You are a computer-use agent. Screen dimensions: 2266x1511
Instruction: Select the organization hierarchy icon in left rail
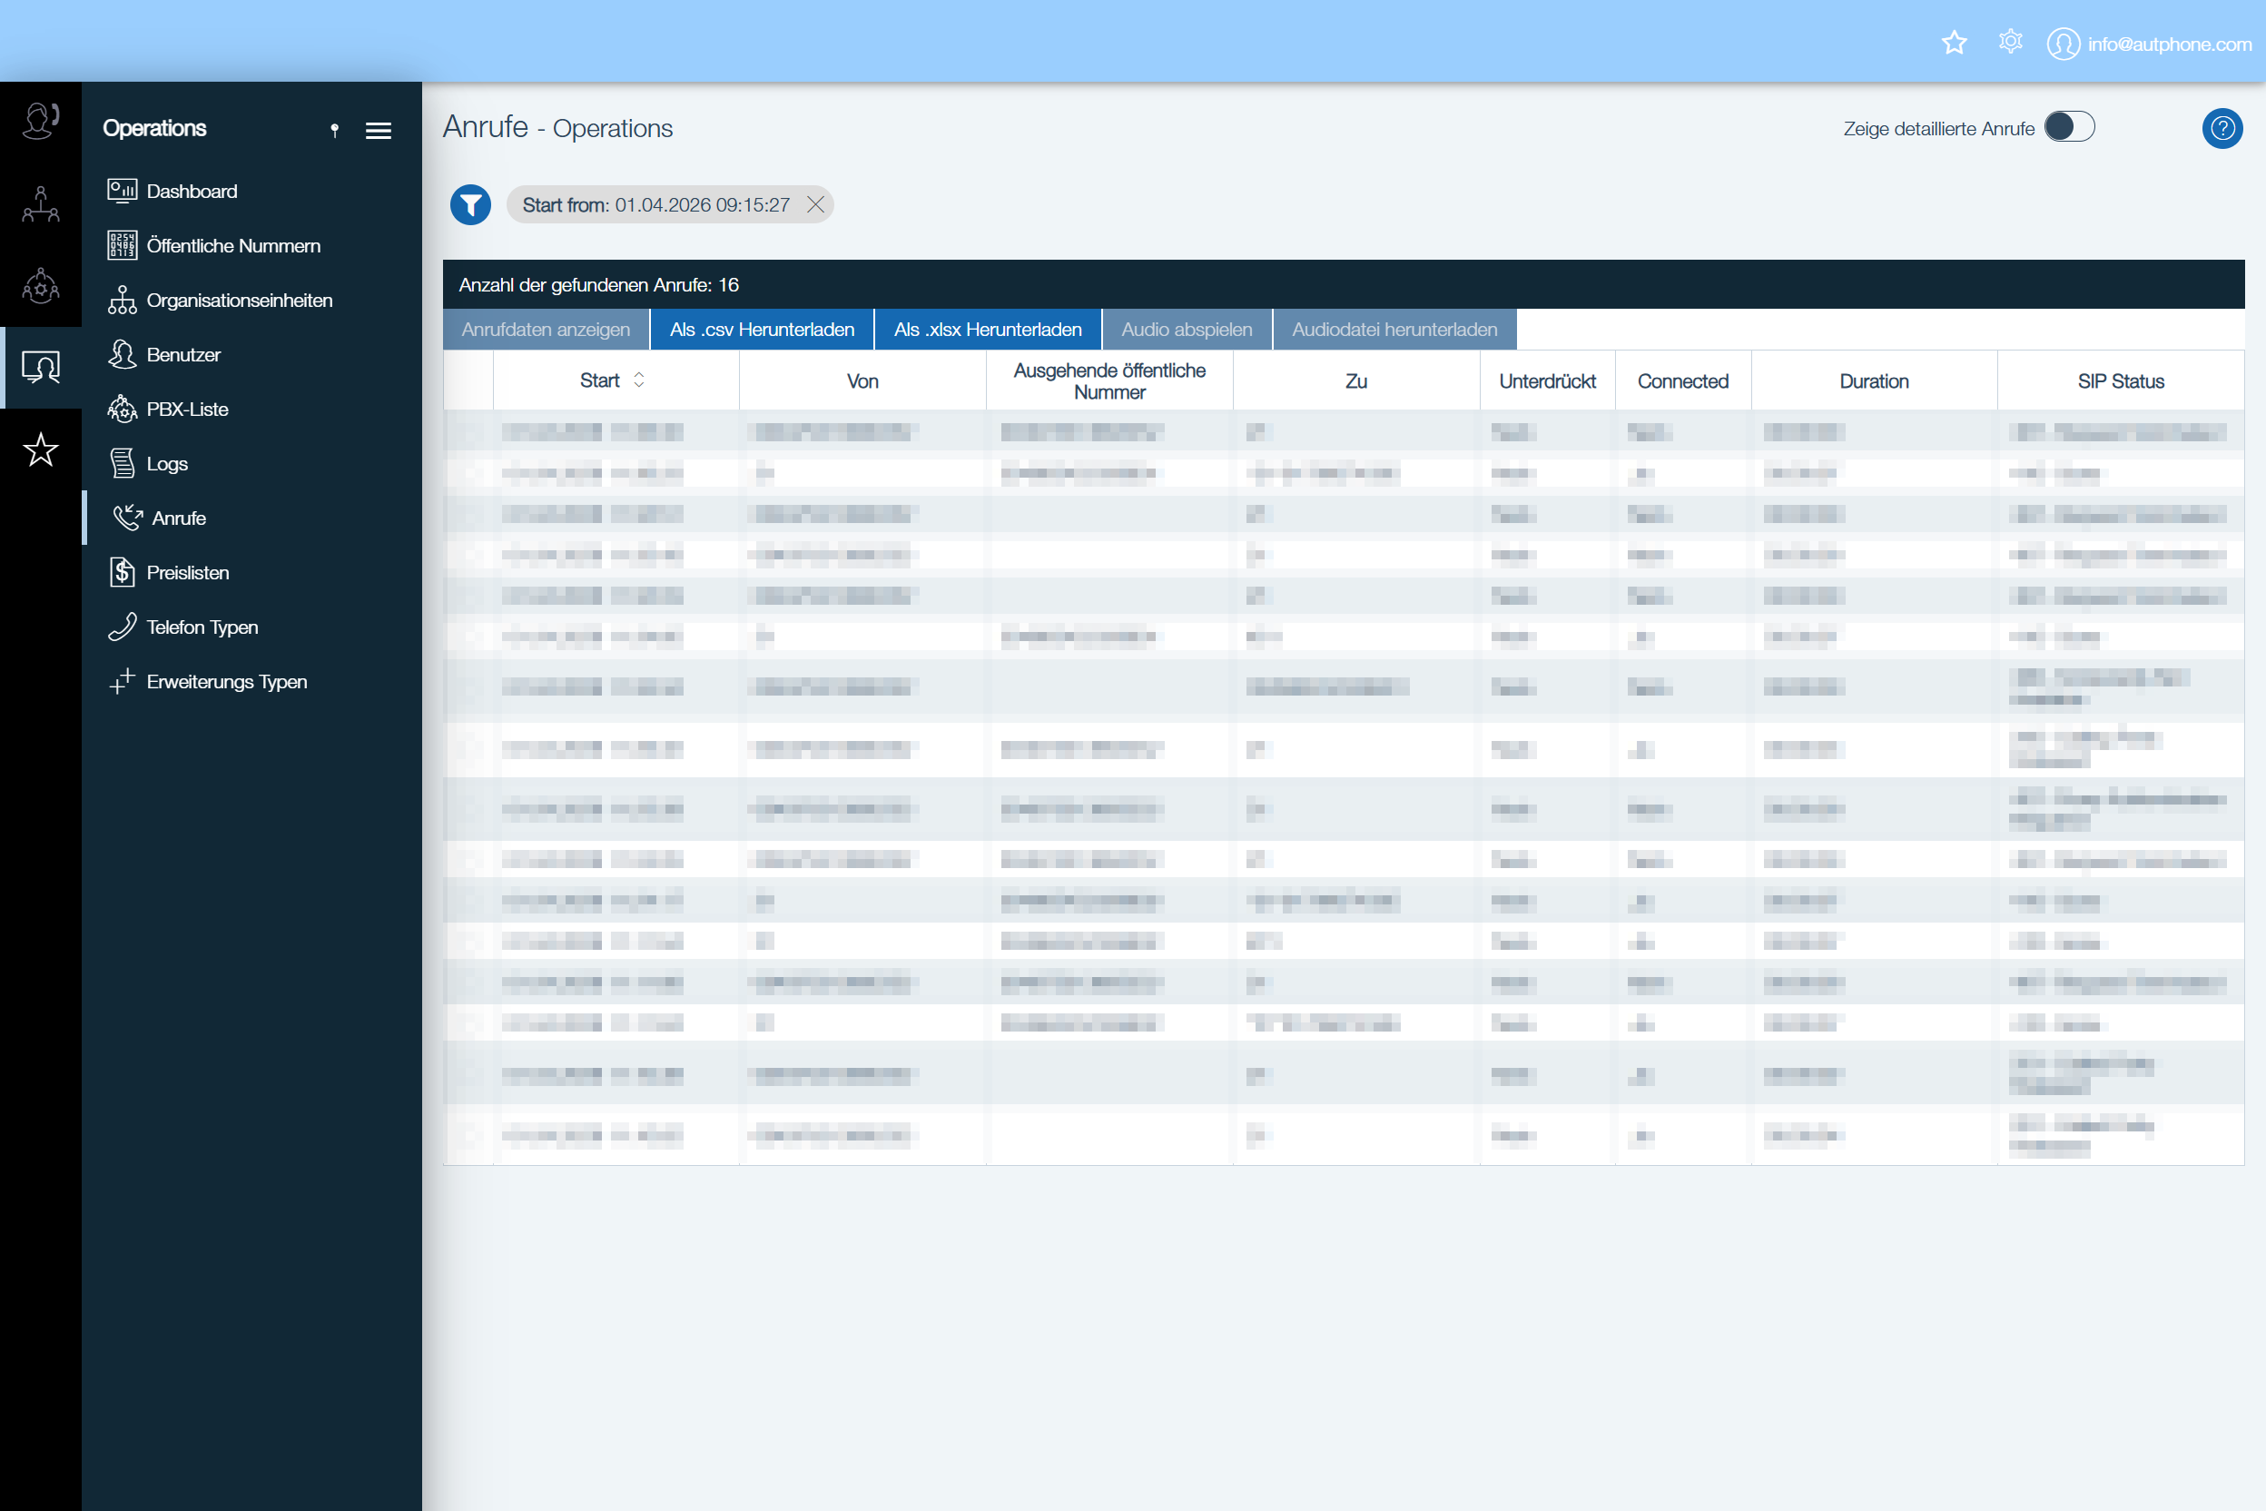coord(41,204)
